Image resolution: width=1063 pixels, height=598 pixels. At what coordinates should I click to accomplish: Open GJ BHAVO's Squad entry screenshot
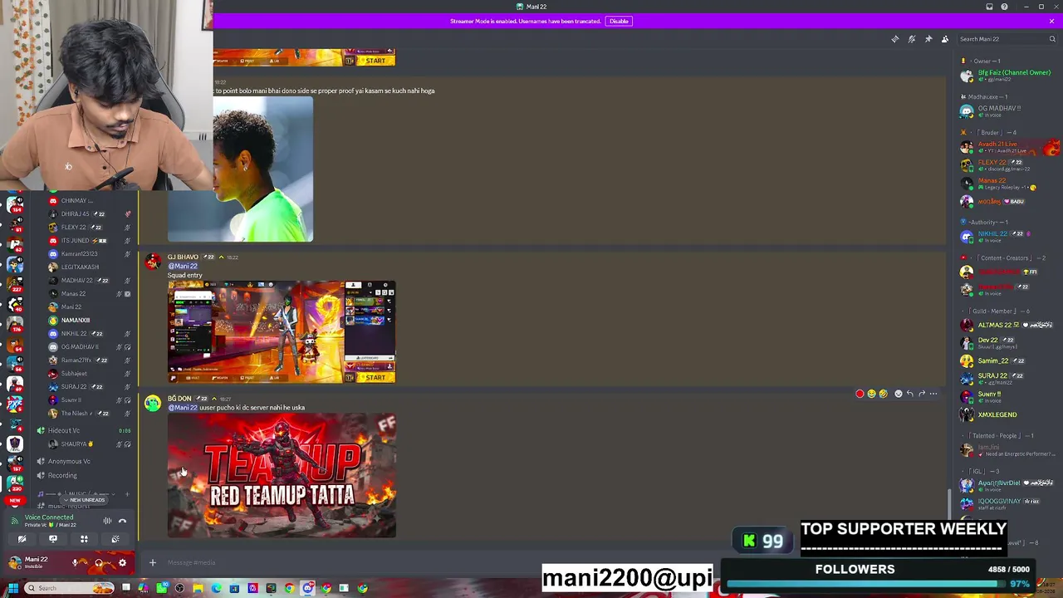click(282, 332)
